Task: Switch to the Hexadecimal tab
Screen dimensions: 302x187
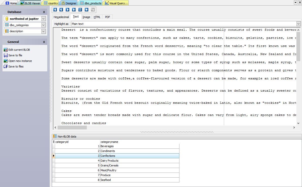Action: (x=61, y=17)
